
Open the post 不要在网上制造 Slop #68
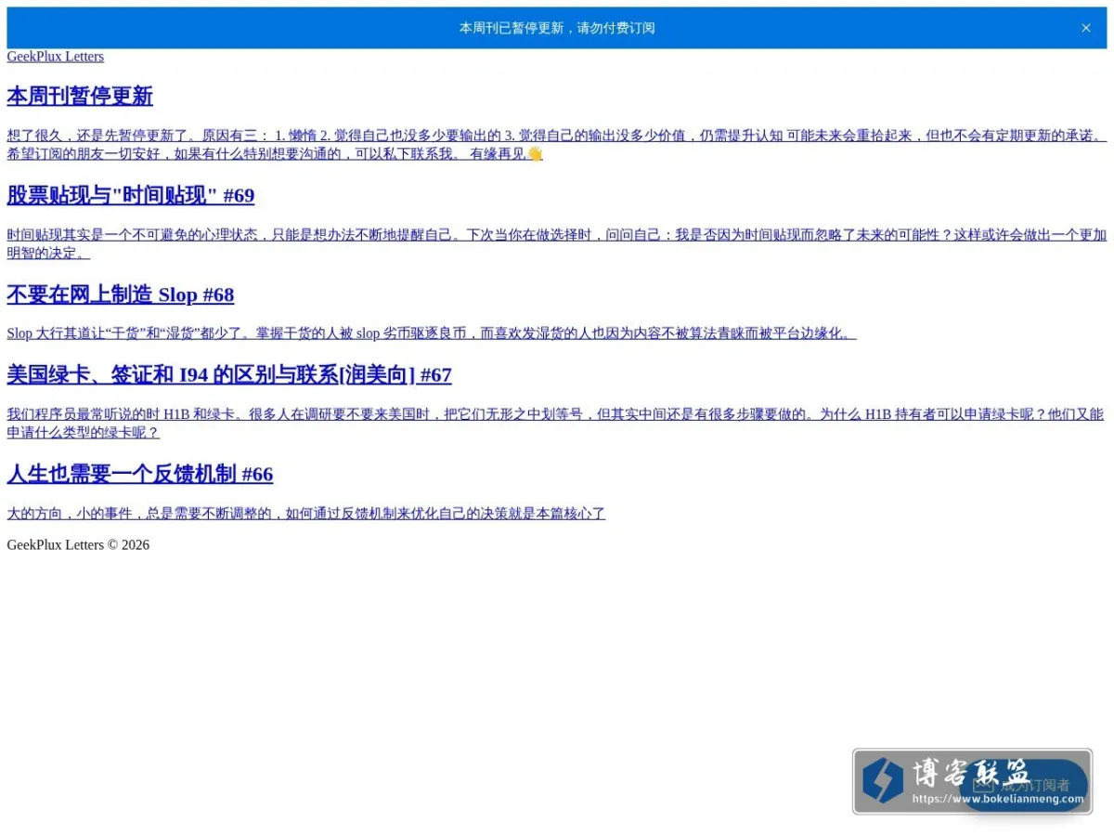coord(121,294)
